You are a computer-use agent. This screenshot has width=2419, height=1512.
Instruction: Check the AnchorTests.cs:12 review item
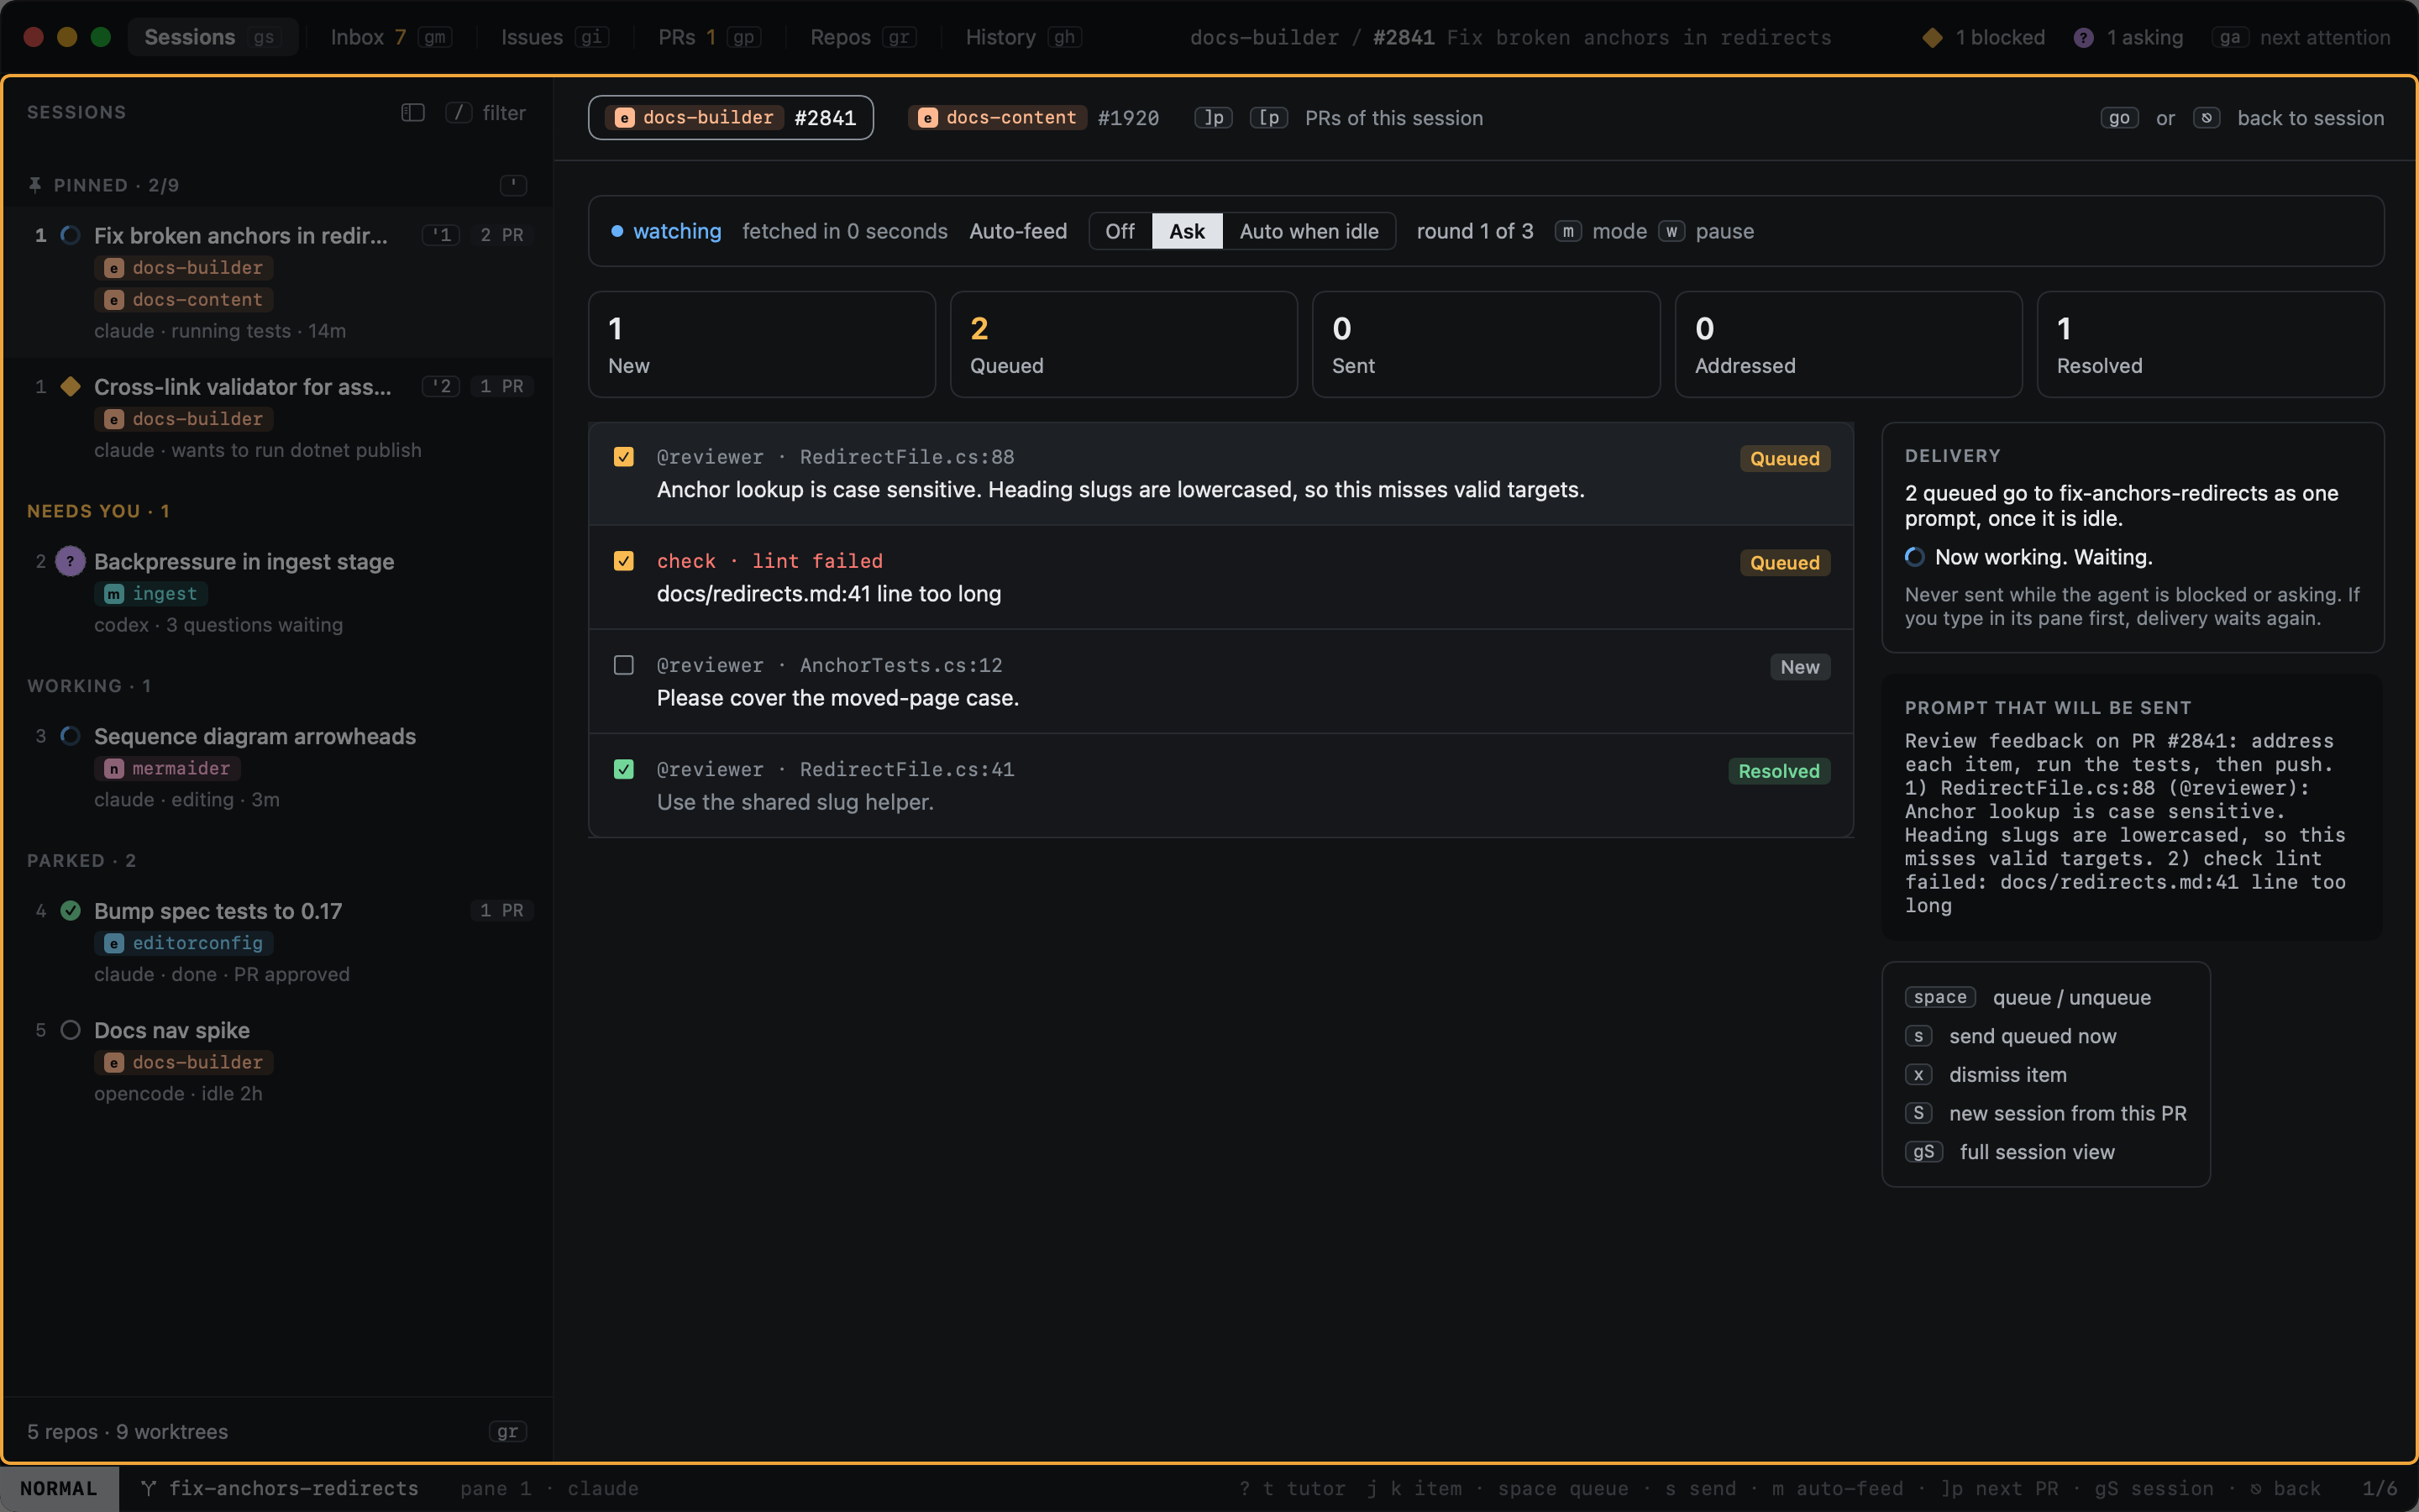[624, 665]
